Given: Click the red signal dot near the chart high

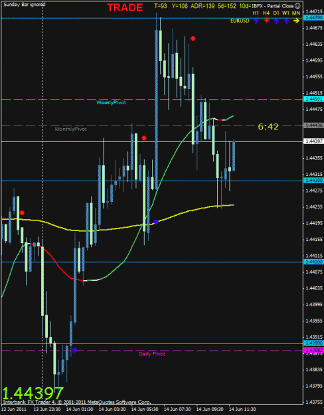Looking at the screenshot, I should tap(193, 39).
